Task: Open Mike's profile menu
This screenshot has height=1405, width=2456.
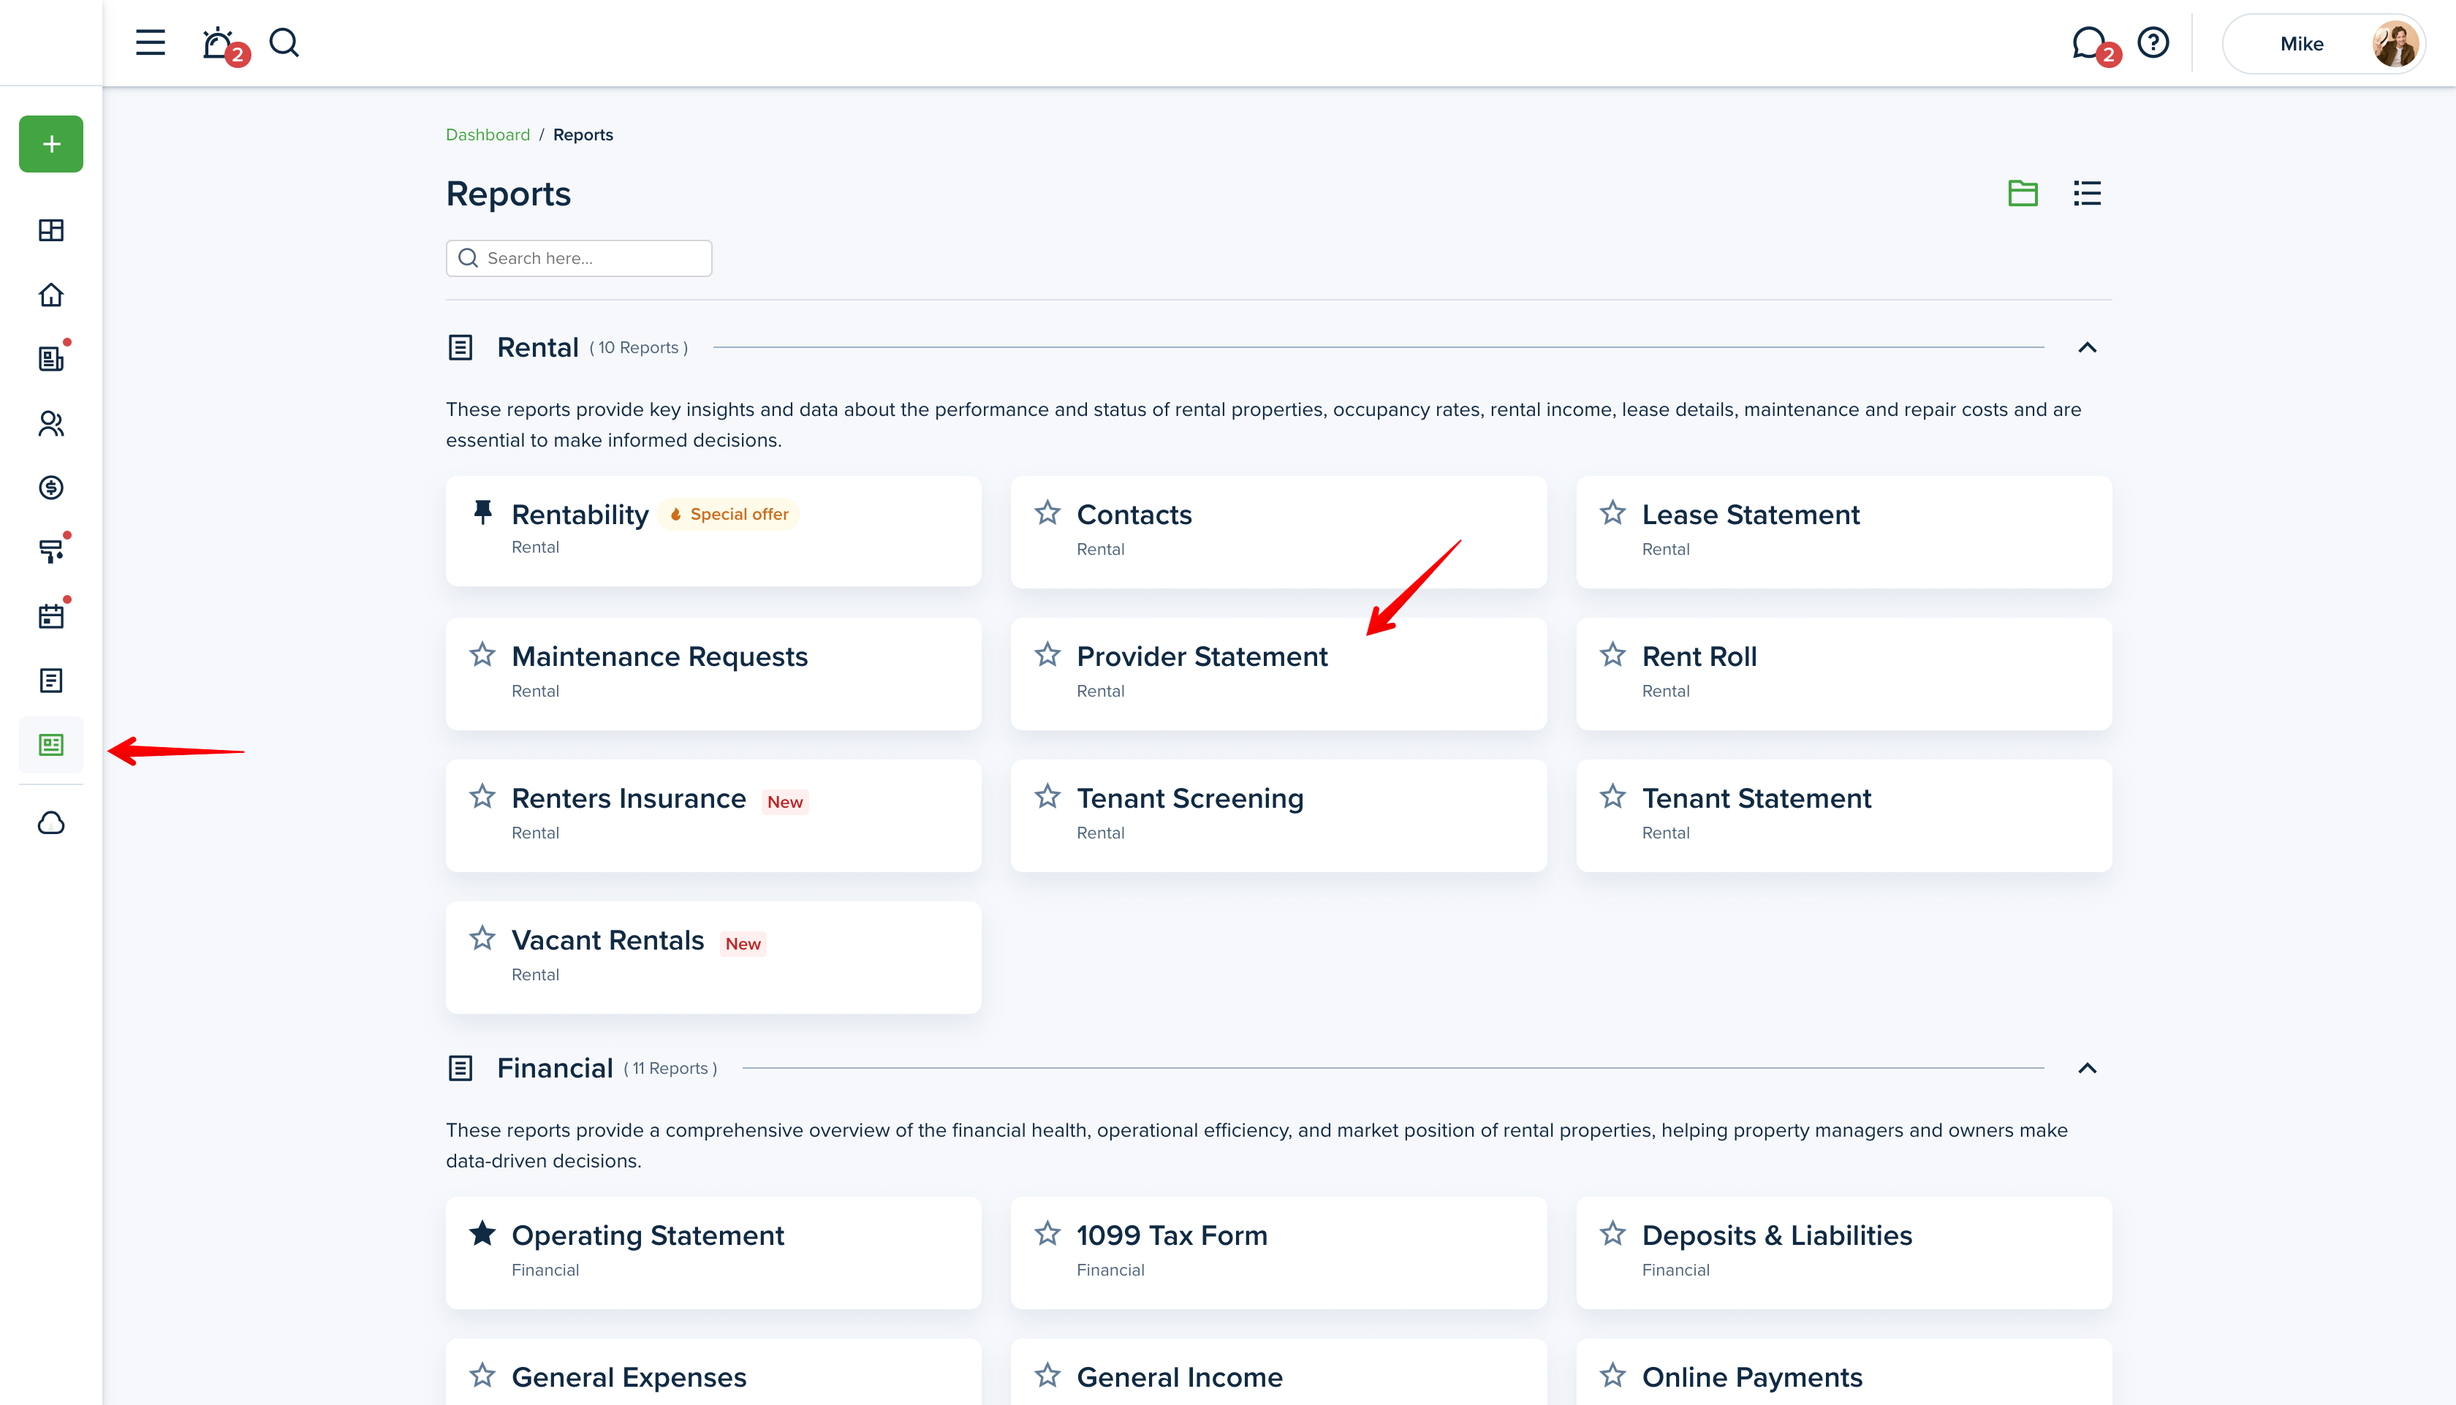Action: tap(2323, 43)
